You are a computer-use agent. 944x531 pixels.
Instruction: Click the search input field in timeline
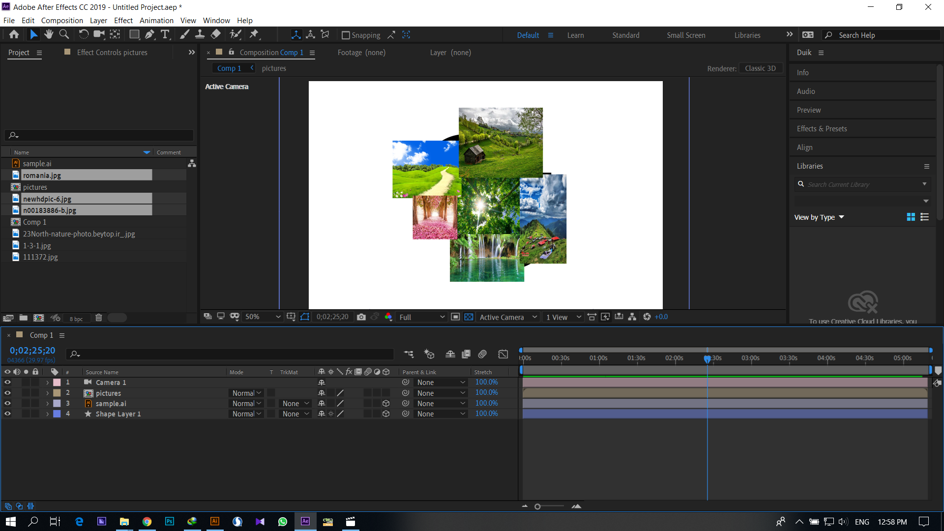point(231,354)
